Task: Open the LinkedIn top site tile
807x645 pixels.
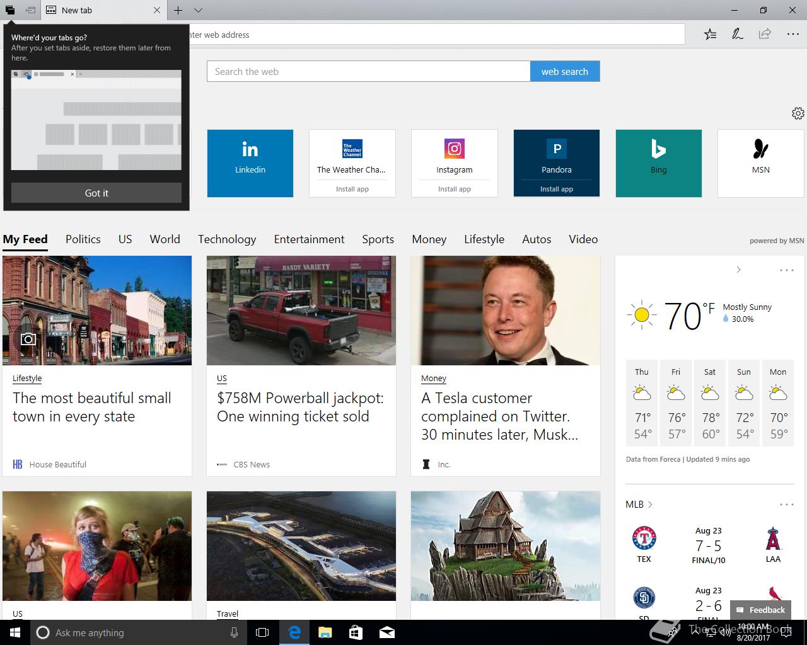Action: coord(250,163)
